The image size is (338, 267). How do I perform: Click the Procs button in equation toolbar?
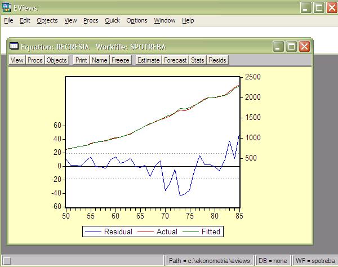coord(35,60)
